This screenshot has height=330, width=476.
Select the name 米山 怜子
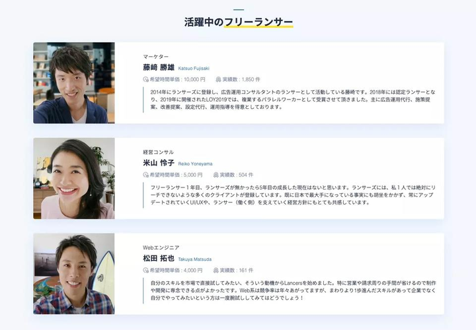[x=159, y=163]
